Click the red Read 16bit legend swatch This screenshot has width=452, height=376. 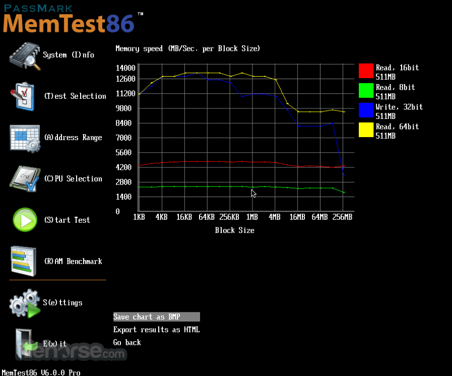366,71
